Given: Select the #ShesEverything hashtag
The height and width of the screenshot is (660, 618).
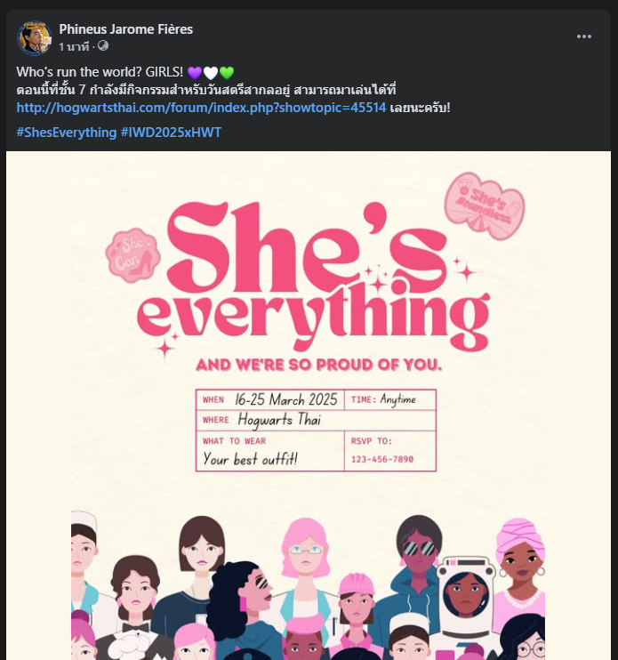Looking at the screenshot, I should 66,133.
